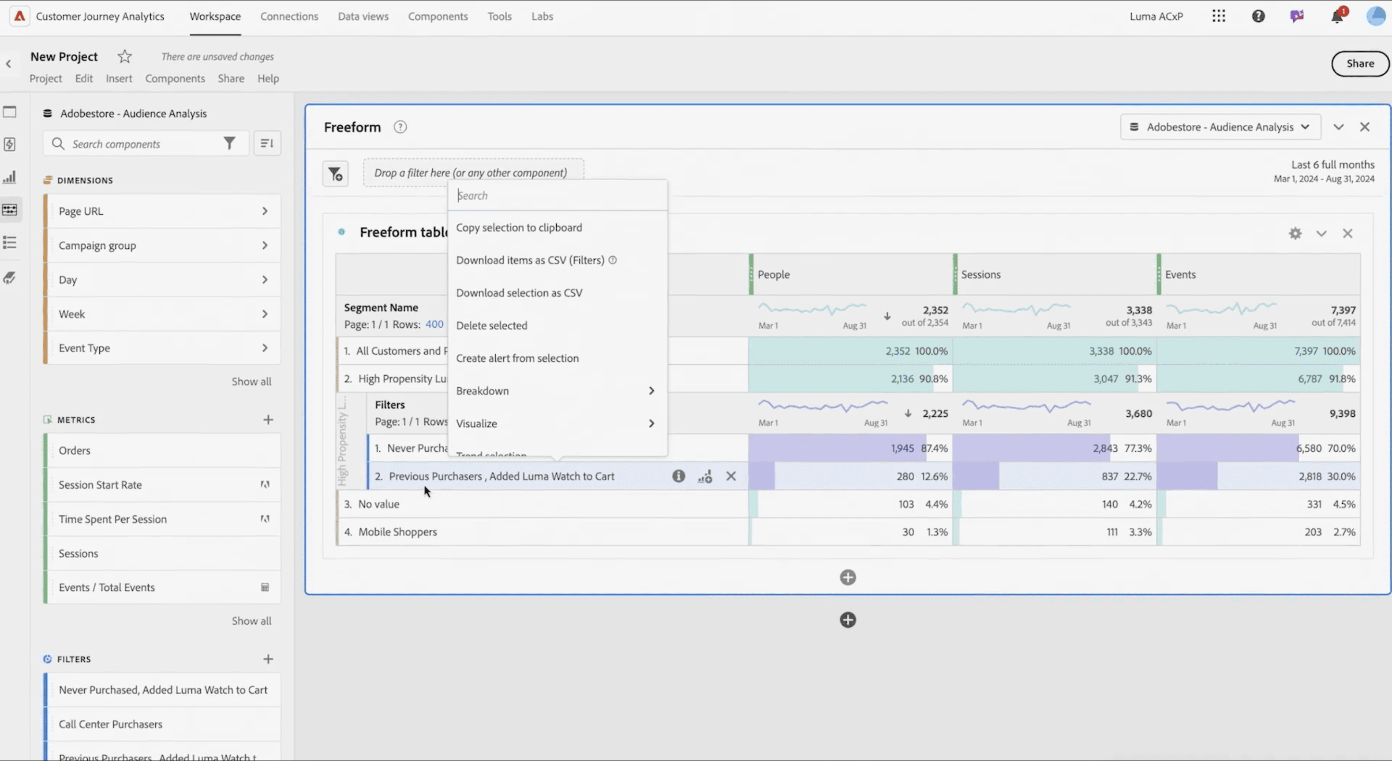Open Freeform table settings gear
The image size is (1392, 761).
(x=1295, y=233)
